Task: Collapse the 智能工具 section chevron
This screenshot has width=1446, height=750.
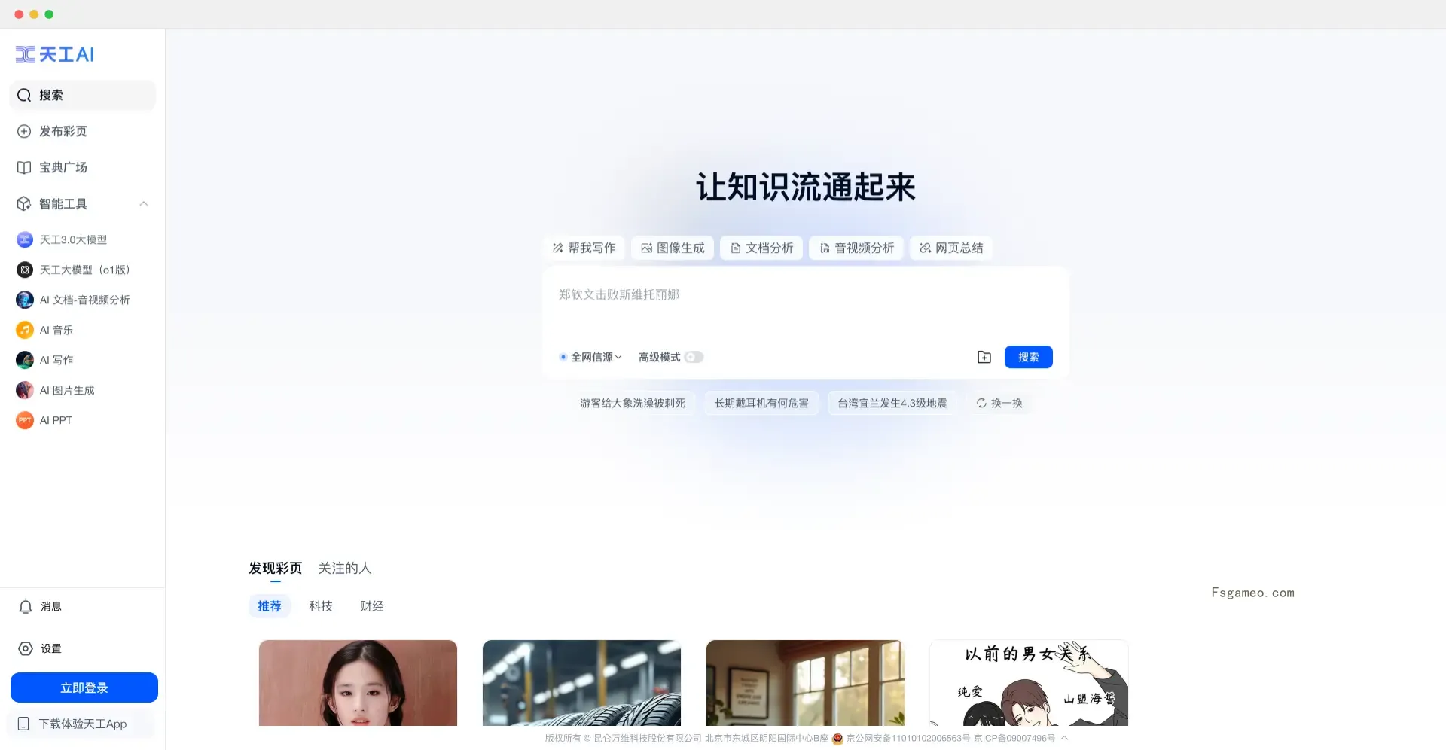Action: [144, 204]
